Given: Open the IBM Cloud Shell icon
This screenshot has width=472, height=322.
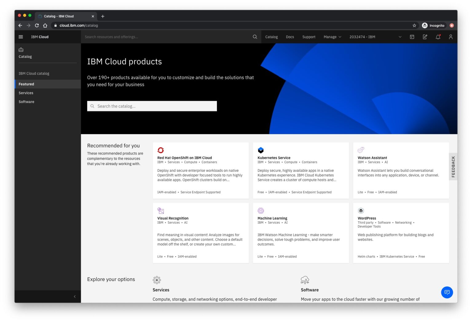Looking at the screenshot, I should [412, 37].
